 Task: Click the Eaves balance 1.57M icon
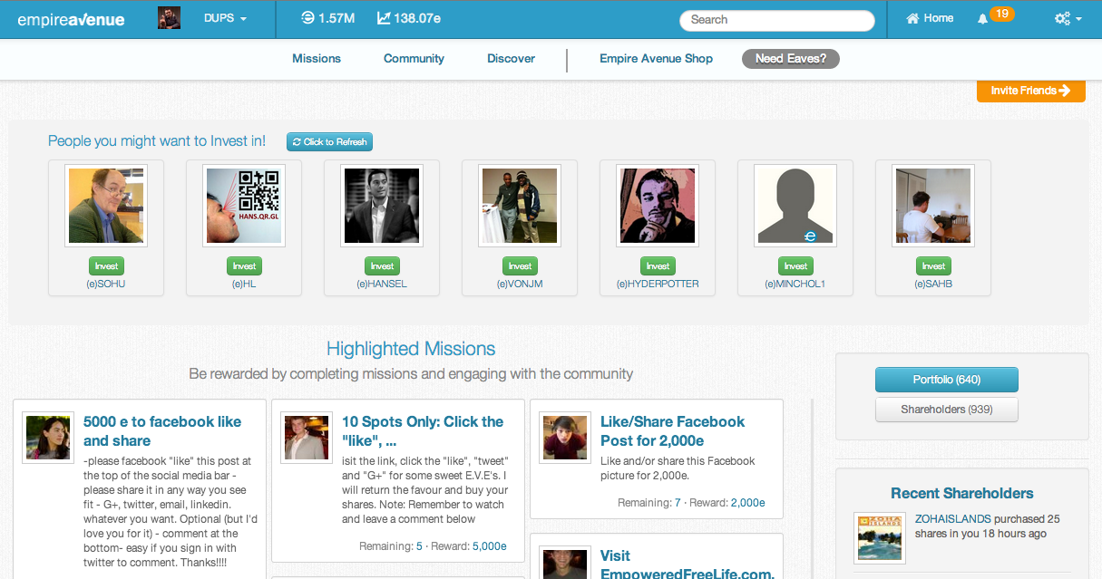307,18
